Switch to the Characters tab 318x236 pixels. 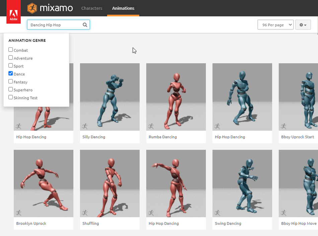92,8
